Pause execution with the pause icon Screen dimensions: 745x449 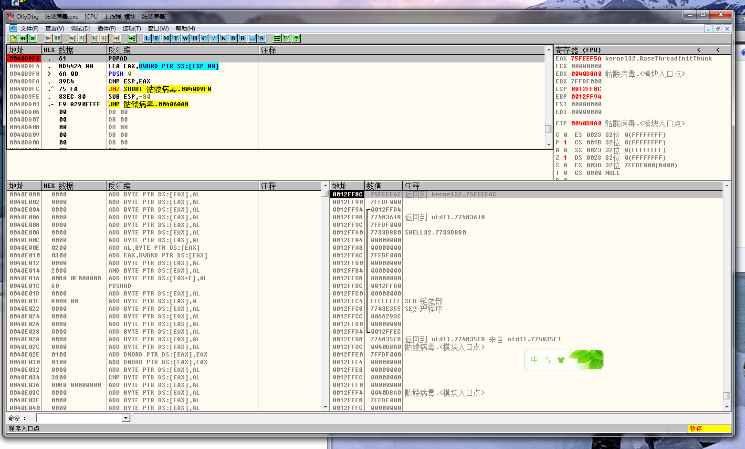pos(58,38)
